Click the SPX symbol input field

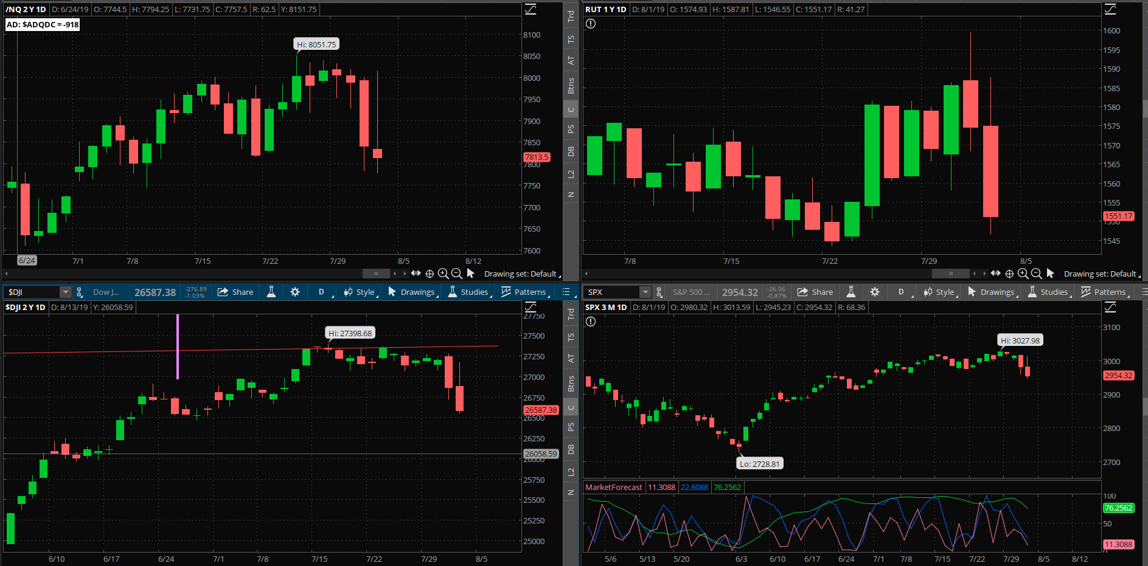tap(613, 292)
